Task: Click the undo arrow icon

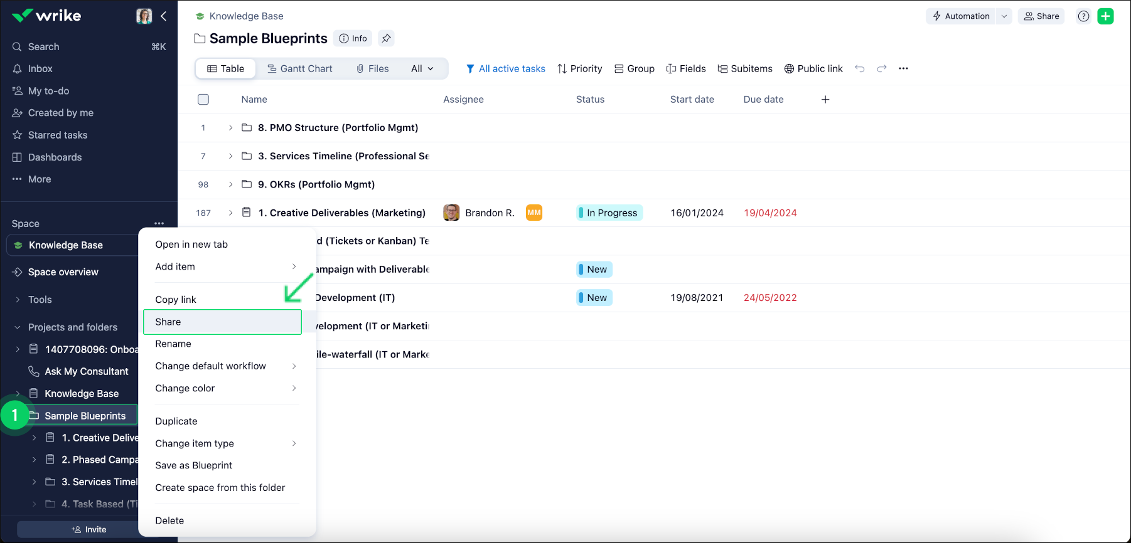Action: coord(860,69)
